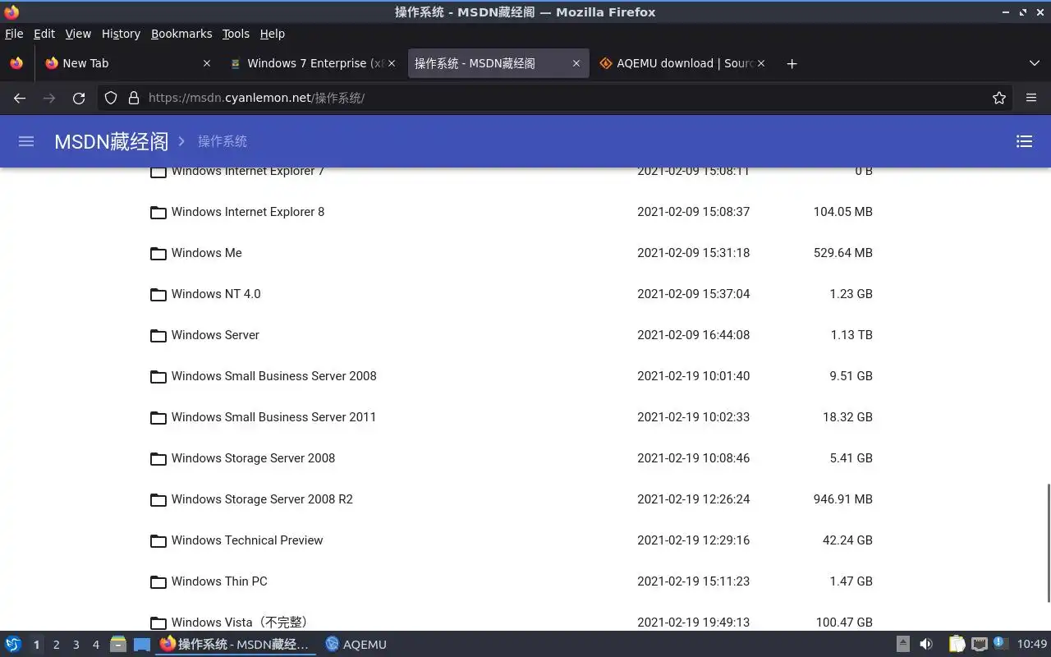Open the clipboard manager tray icon
This screenshot has width=1051, height=657.
(x=957, y=645)
